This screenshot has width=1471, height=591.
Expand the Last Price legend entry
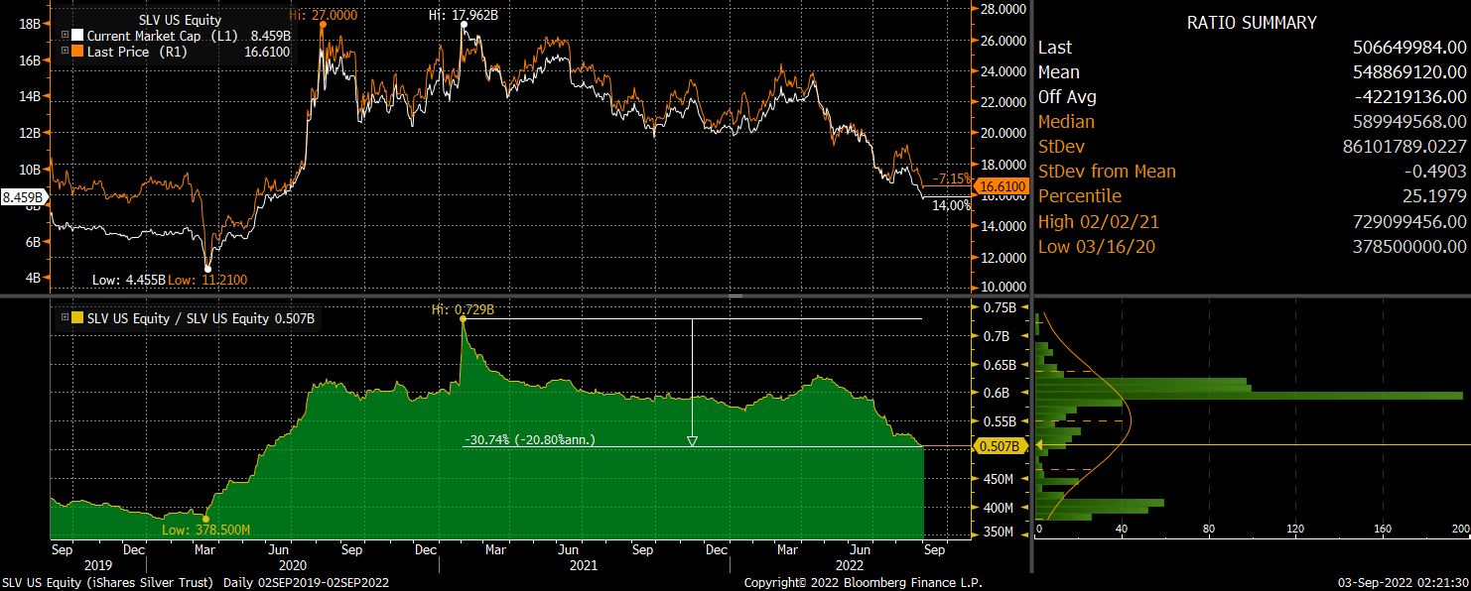click(65, 51)
